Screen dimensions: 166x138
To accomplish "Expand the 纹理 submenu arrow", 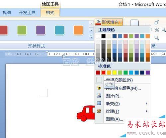I will [147, 111].
